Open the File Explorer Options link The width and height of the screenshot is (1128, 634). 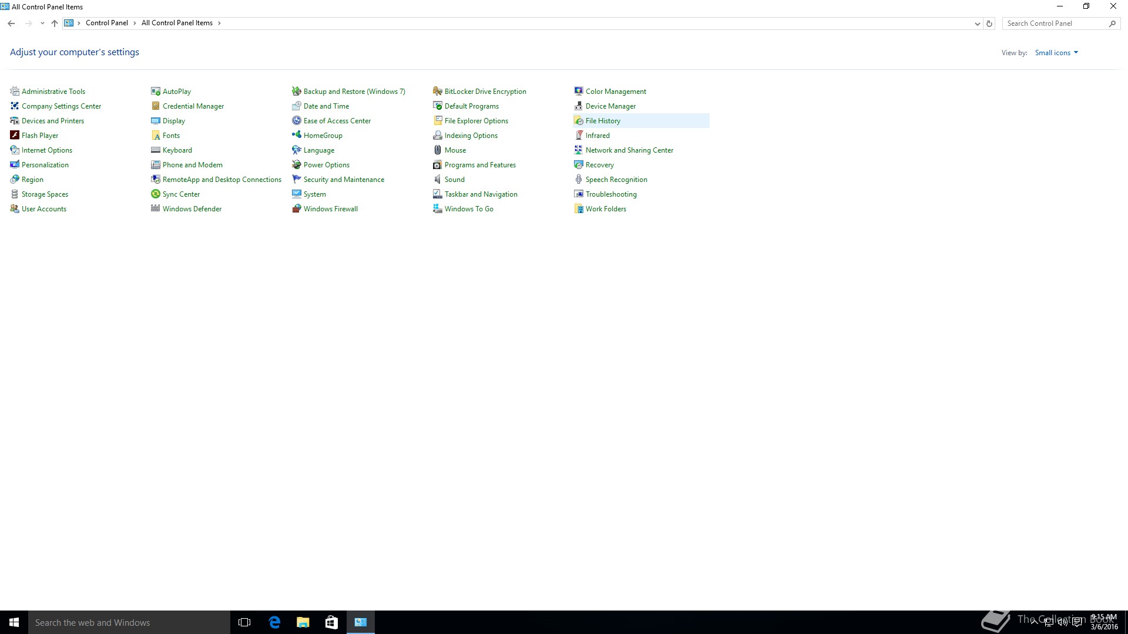point(476,120)
